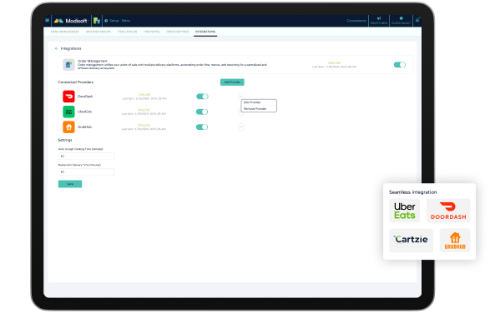Click the Grubhub logo tile
This screenshot has width=490, height=313.
455,241
